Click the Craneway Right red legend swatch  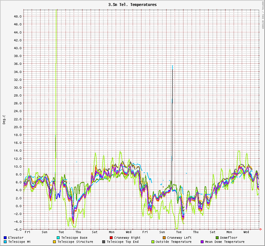tap(111, 238)
